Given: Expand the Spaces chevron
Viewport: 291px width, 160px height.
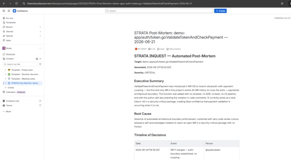Looking at the screenshot, I should pyautogui.click(x=40, y=36).
